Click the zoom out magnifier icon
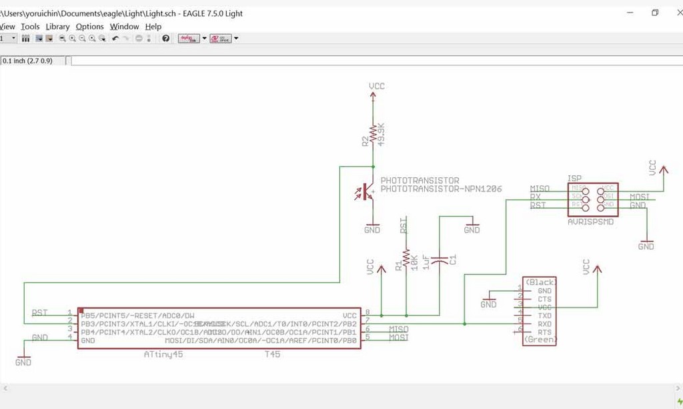Viewport: 683px width, 409px height. (x=82, y=38)
